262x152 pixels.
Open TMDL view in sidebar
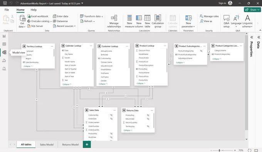tap(4, 68)
